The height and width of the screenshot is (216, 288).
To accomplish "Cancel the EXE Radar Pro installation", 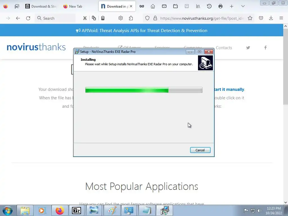I will point(200,150).
